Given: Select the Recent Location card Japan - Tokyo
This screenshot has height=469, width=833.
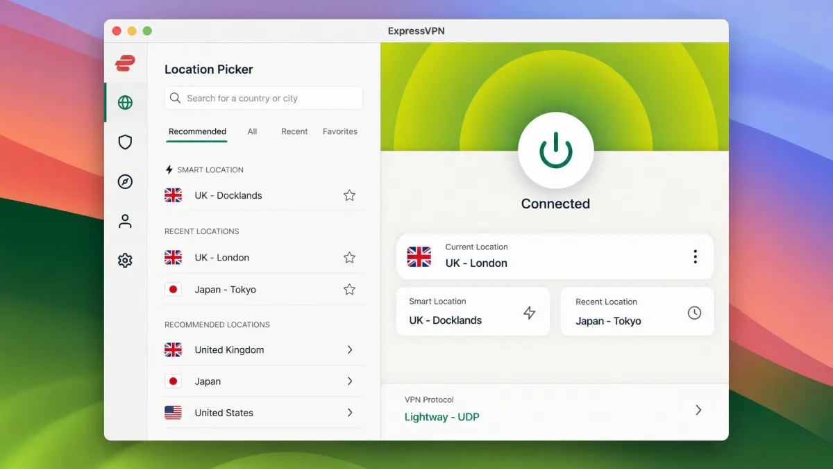Looking at the screenshot, I should pyautogui.click(x=637, y=312).
